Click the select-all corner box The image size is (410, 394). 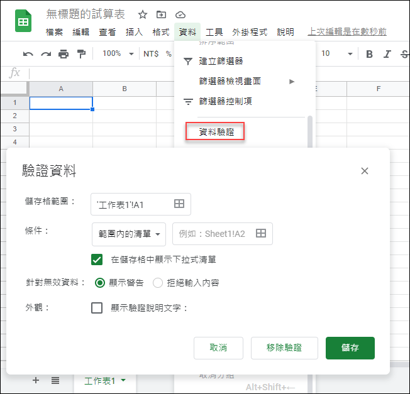click(14, 89)
